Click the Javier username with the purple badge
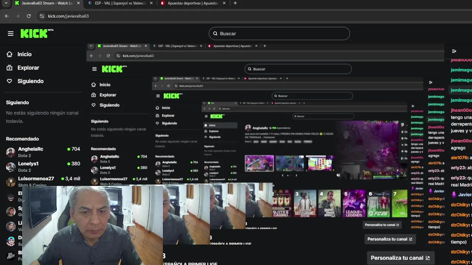Screen dimensions: 472x265 click(465, 194)
